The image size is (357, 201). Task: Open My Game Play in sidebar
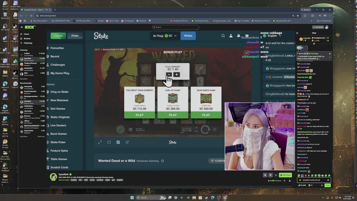pos(60,73)
